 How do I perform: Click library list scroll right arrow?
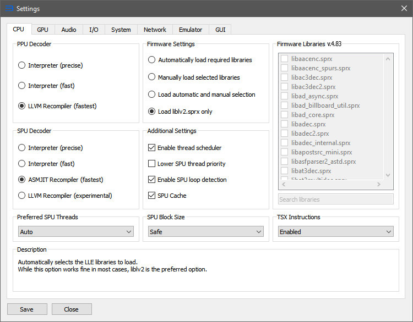tap(379, 184)
